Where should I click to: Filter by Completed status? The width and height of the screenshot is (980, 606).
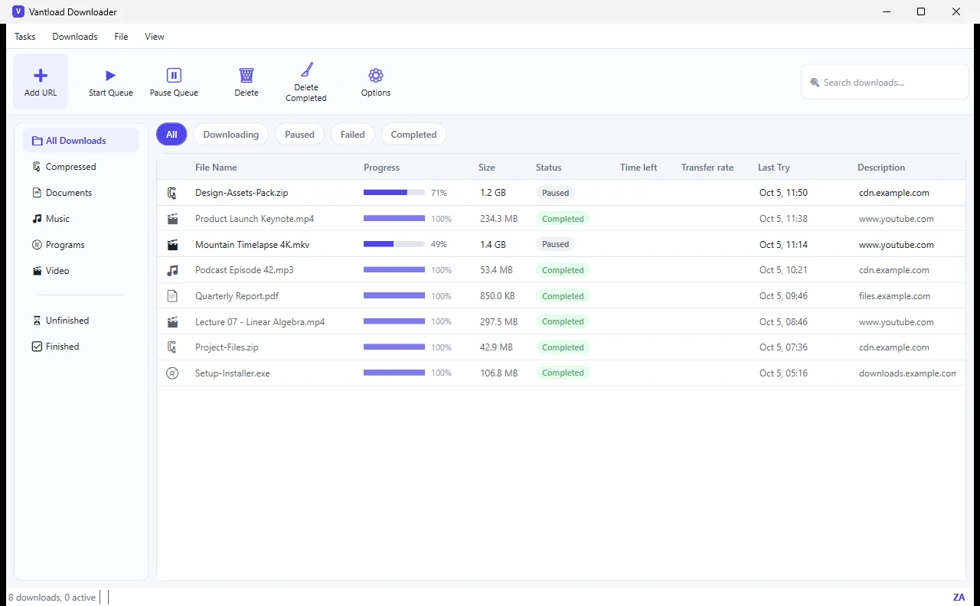[x=413, y=135]
